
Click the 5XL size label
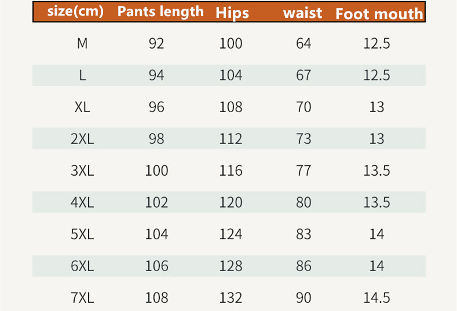pos(82,234)
